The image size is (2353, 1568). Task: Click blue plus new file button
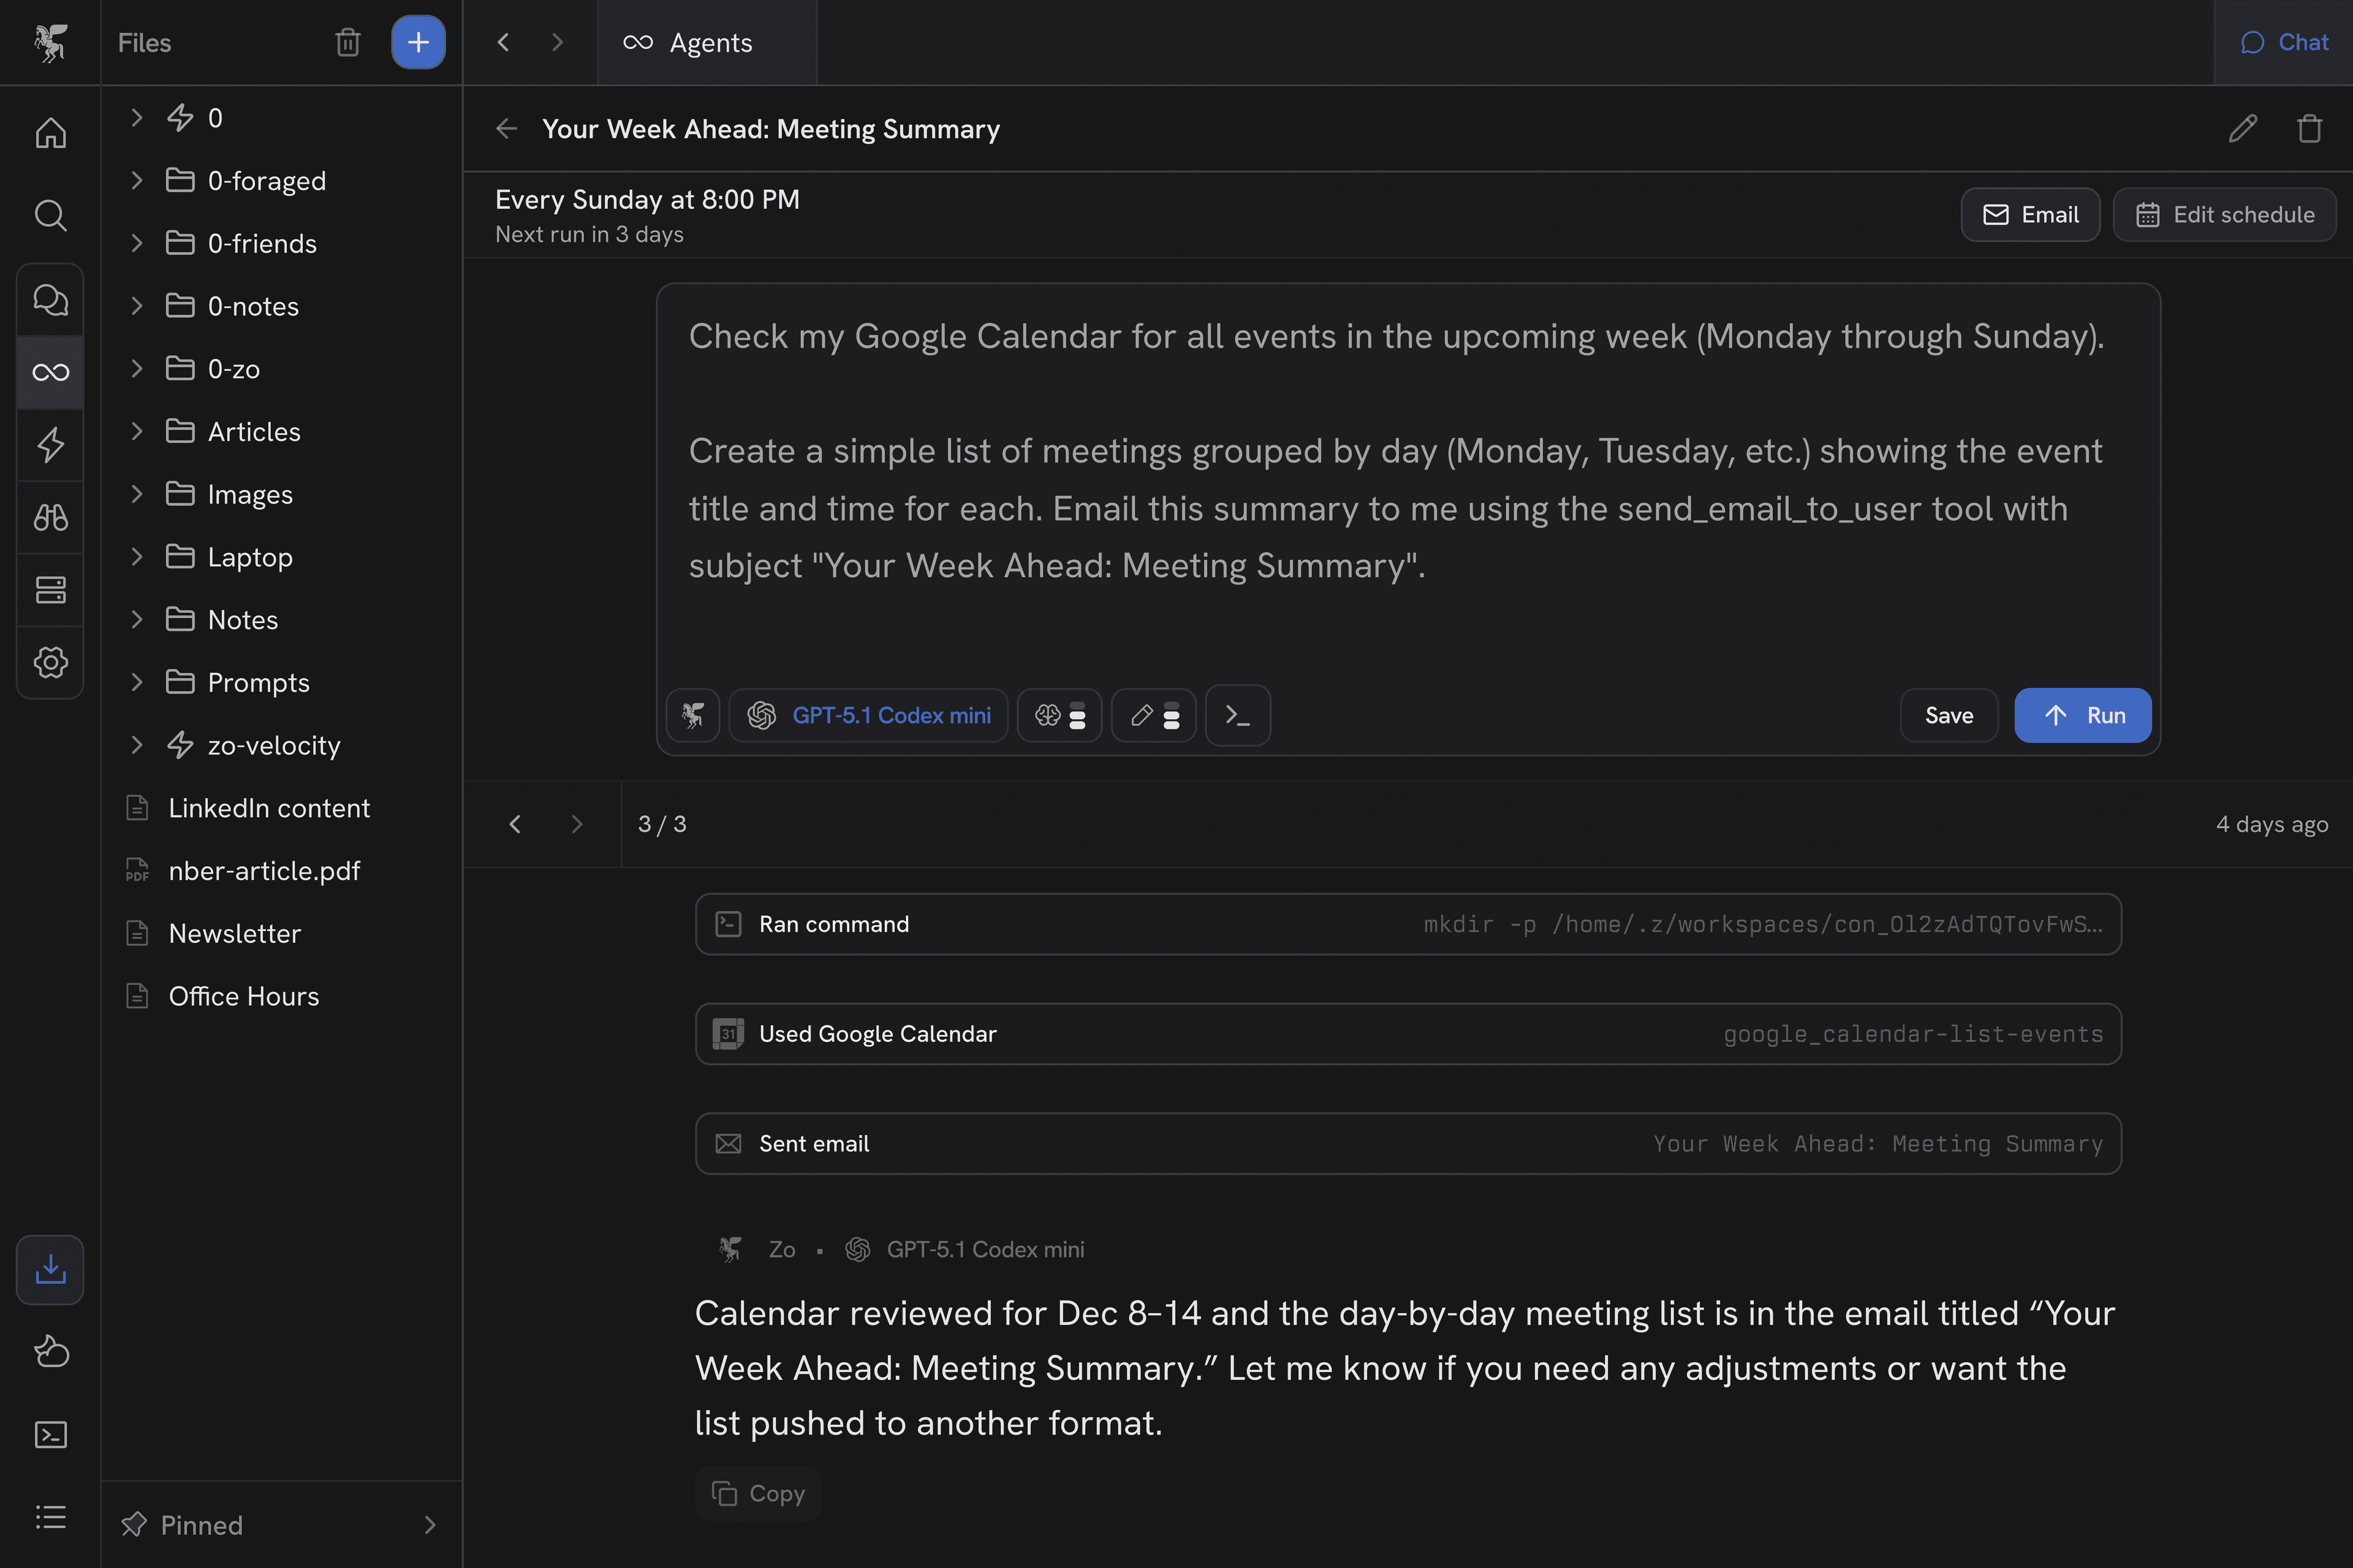coord(418,42)
